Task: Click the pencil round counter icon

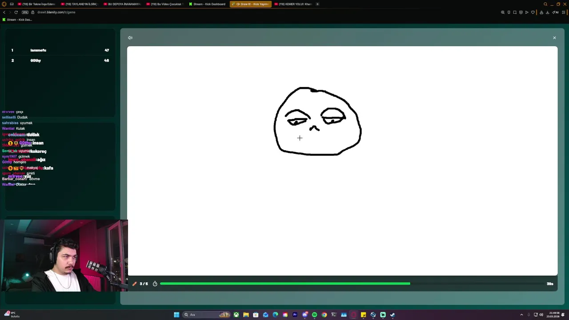Action: pyautogui.click(x=134, y=284)
